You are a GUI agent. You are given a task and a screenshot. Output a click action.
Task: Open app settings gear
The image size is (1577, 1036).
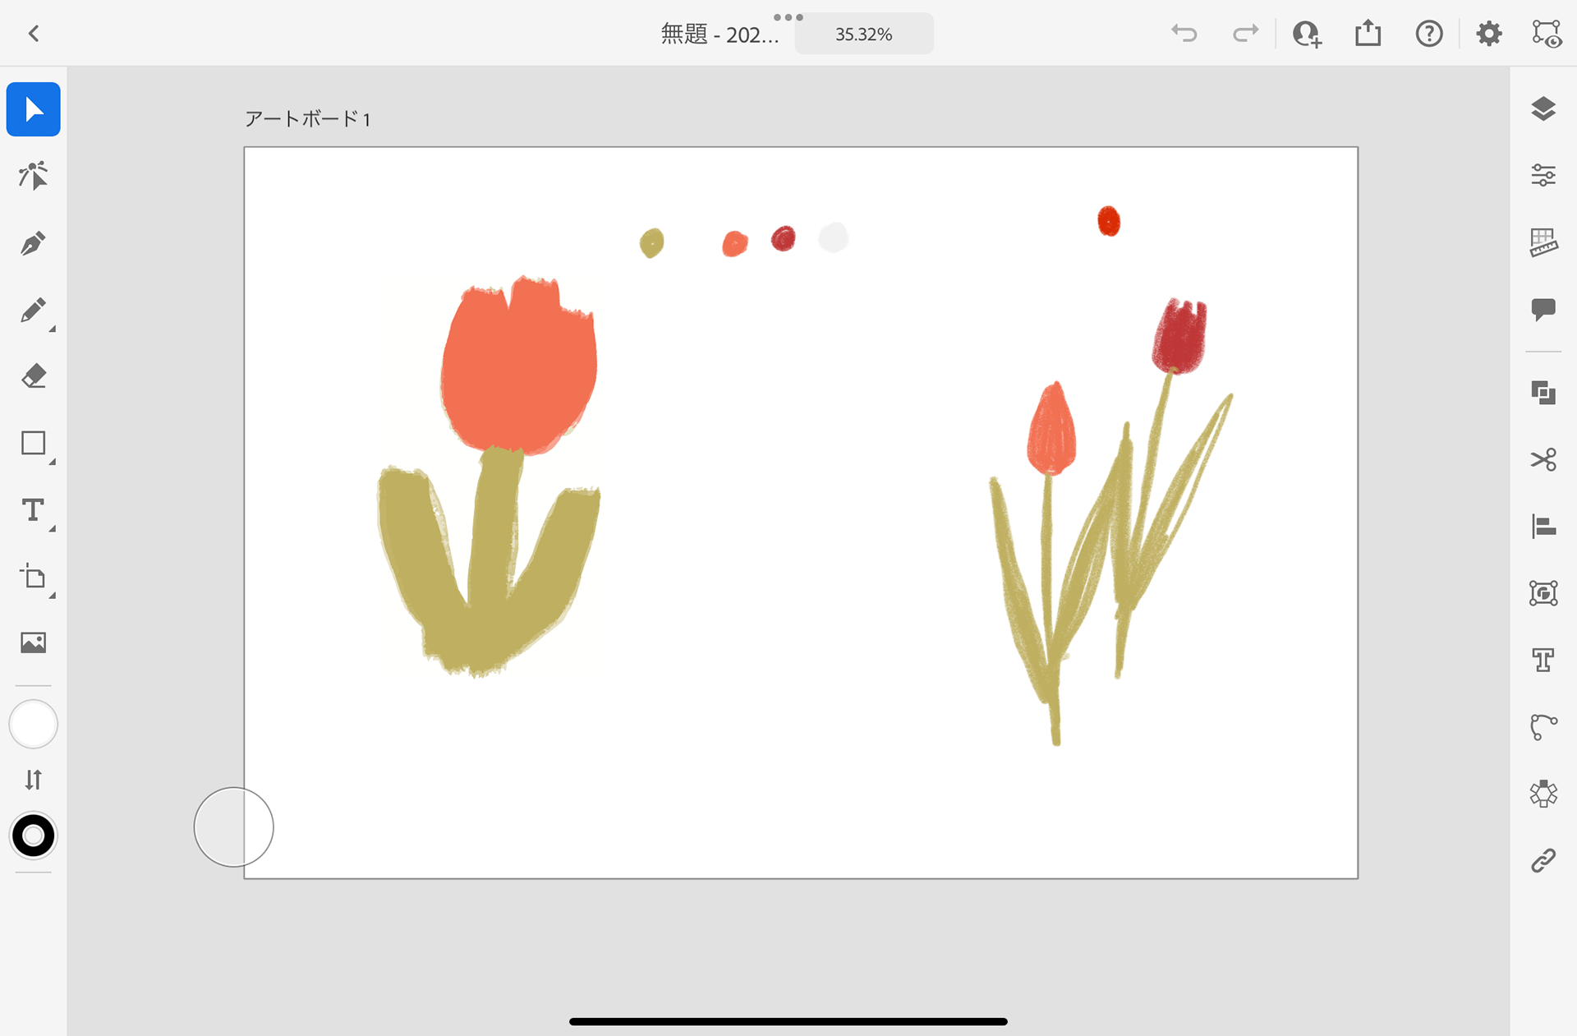click(x=1489, y=34)
